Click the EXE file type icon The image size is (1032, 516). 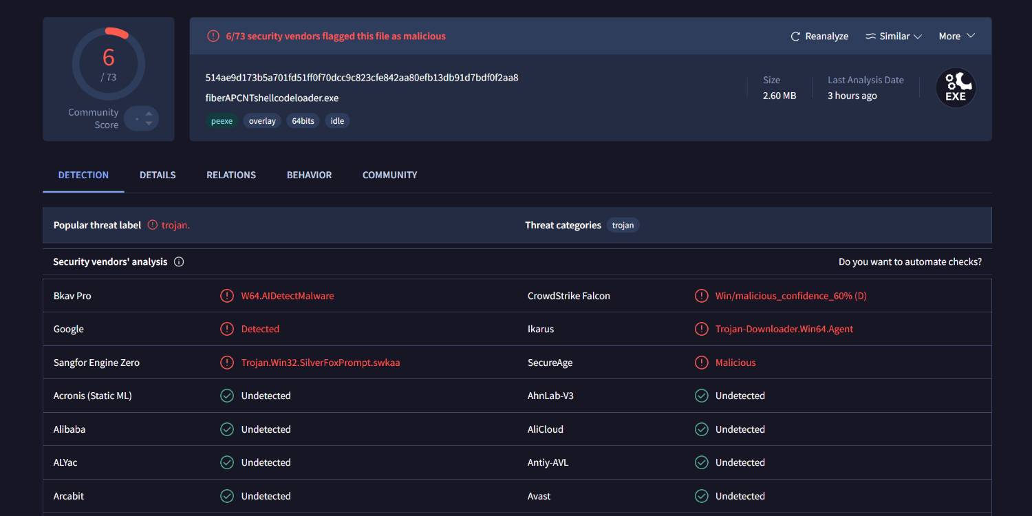pos(956,87)
